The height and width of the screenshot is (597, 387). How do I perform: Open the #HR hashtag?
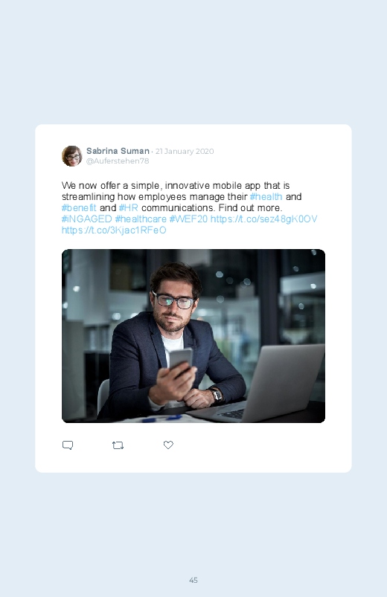pyautogui.click(x=129, y=207)
